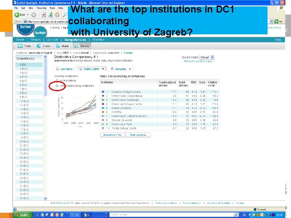291x218 pixels.
Task: Click Help link in teal navigation bar
Action: [278, 40]
